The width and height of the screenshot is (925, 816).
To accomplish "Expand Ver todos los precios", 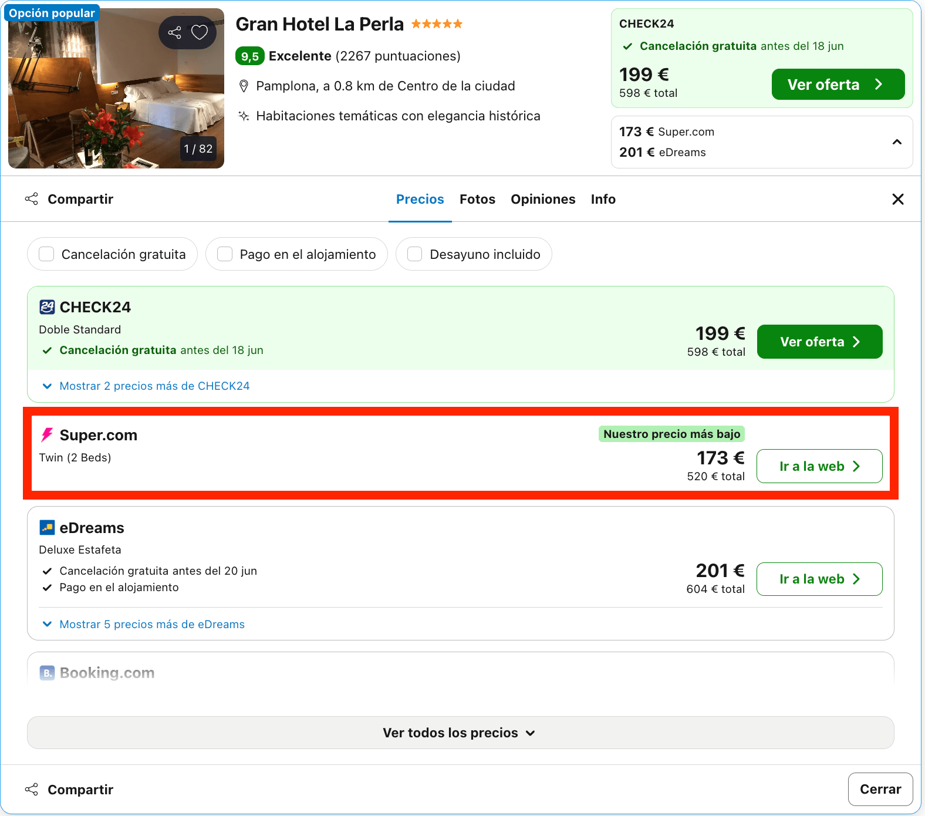I will 460,733.
